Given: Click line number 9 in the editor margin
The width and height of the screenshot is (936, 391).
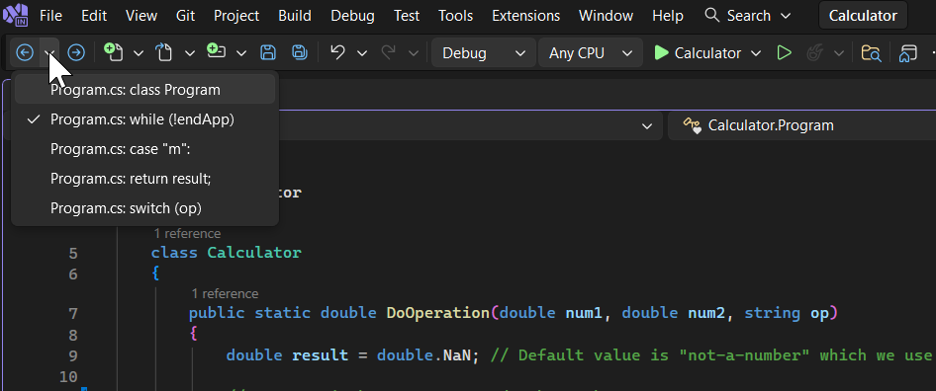Looking at the screenshot, I should tap(73, 355).
